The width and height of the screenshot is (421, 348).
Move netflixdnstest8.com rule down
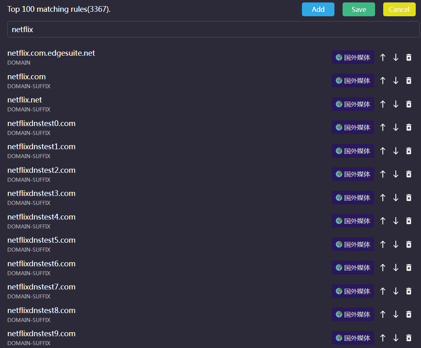point(396,314)
